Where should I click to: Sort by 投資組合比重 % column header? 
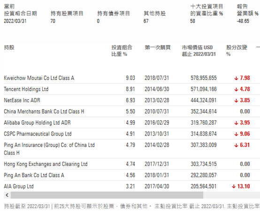122,51
